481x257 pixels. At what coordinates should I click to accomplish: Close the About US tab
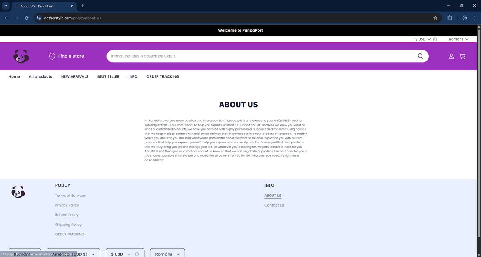tap(72, 6)
